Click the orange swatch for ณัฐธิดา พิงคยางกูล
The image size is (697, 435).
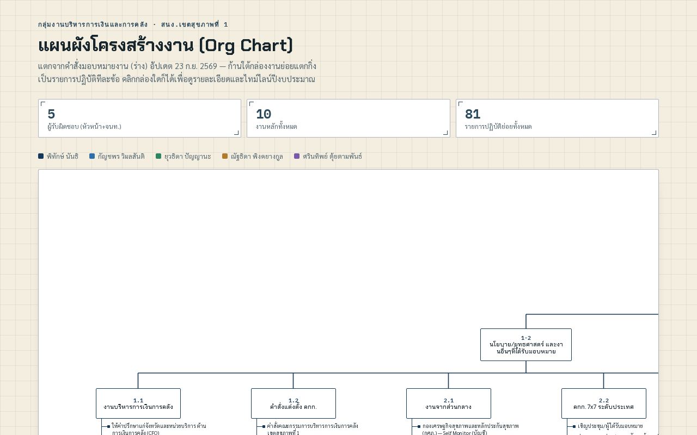[x=225, y=156]
